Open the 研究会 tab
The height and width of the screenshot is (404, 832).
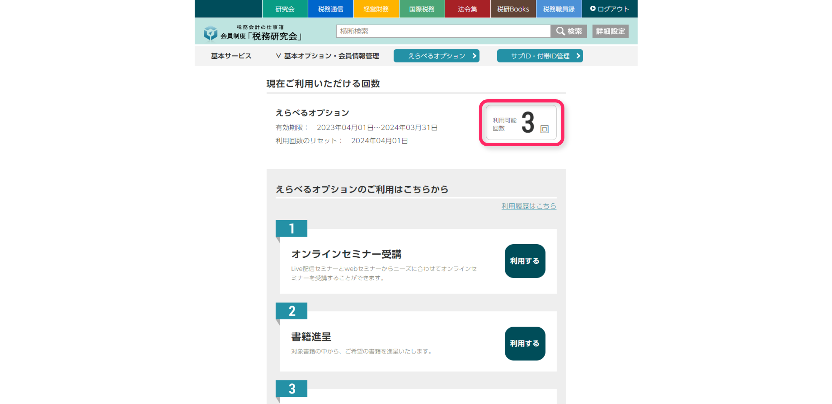[x=285, y=9]
